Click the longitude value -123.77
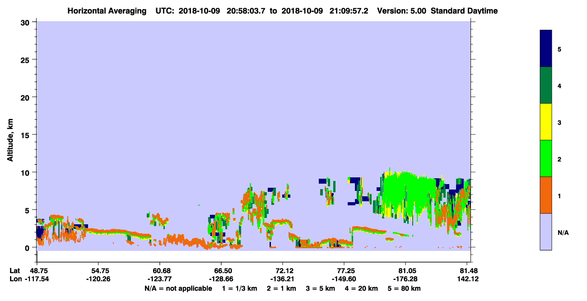 click(x=160, y=279)
